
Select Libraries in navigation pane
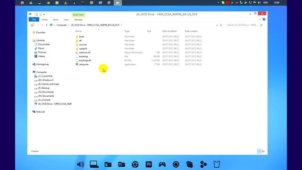pos(39,40)
